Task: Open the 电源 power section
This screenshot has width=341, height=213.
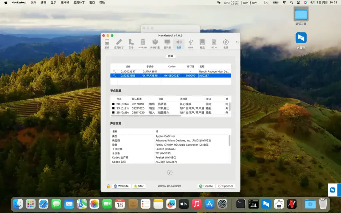Action: point(226,44)
